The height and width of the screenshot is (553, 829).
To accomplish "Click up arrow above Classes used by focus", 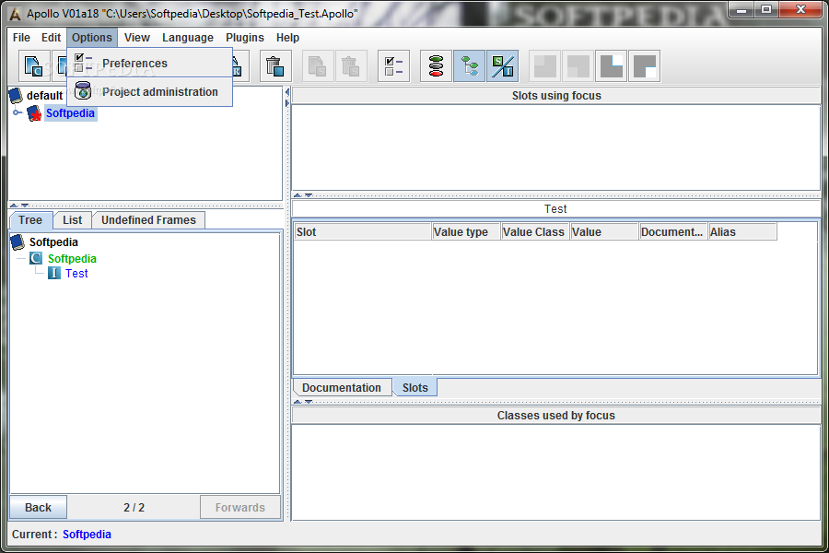I will (298, 402).
